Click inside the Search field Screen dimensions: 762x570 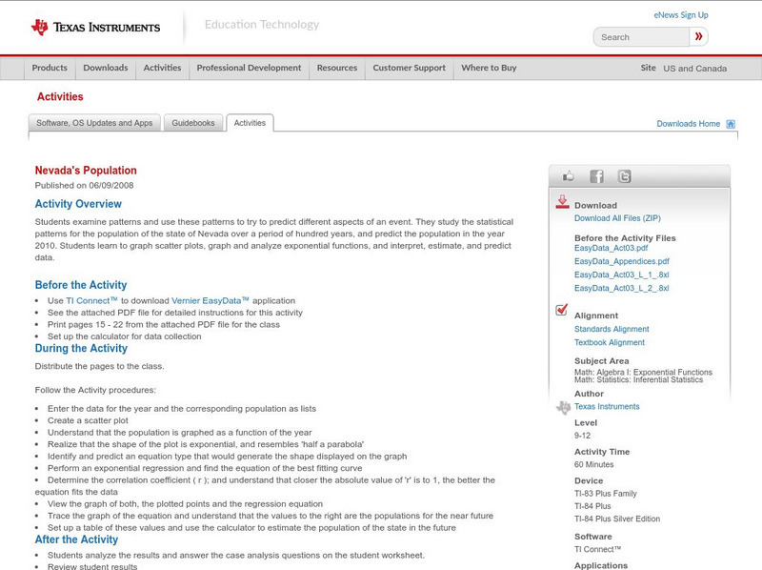(x=641, y=37)
